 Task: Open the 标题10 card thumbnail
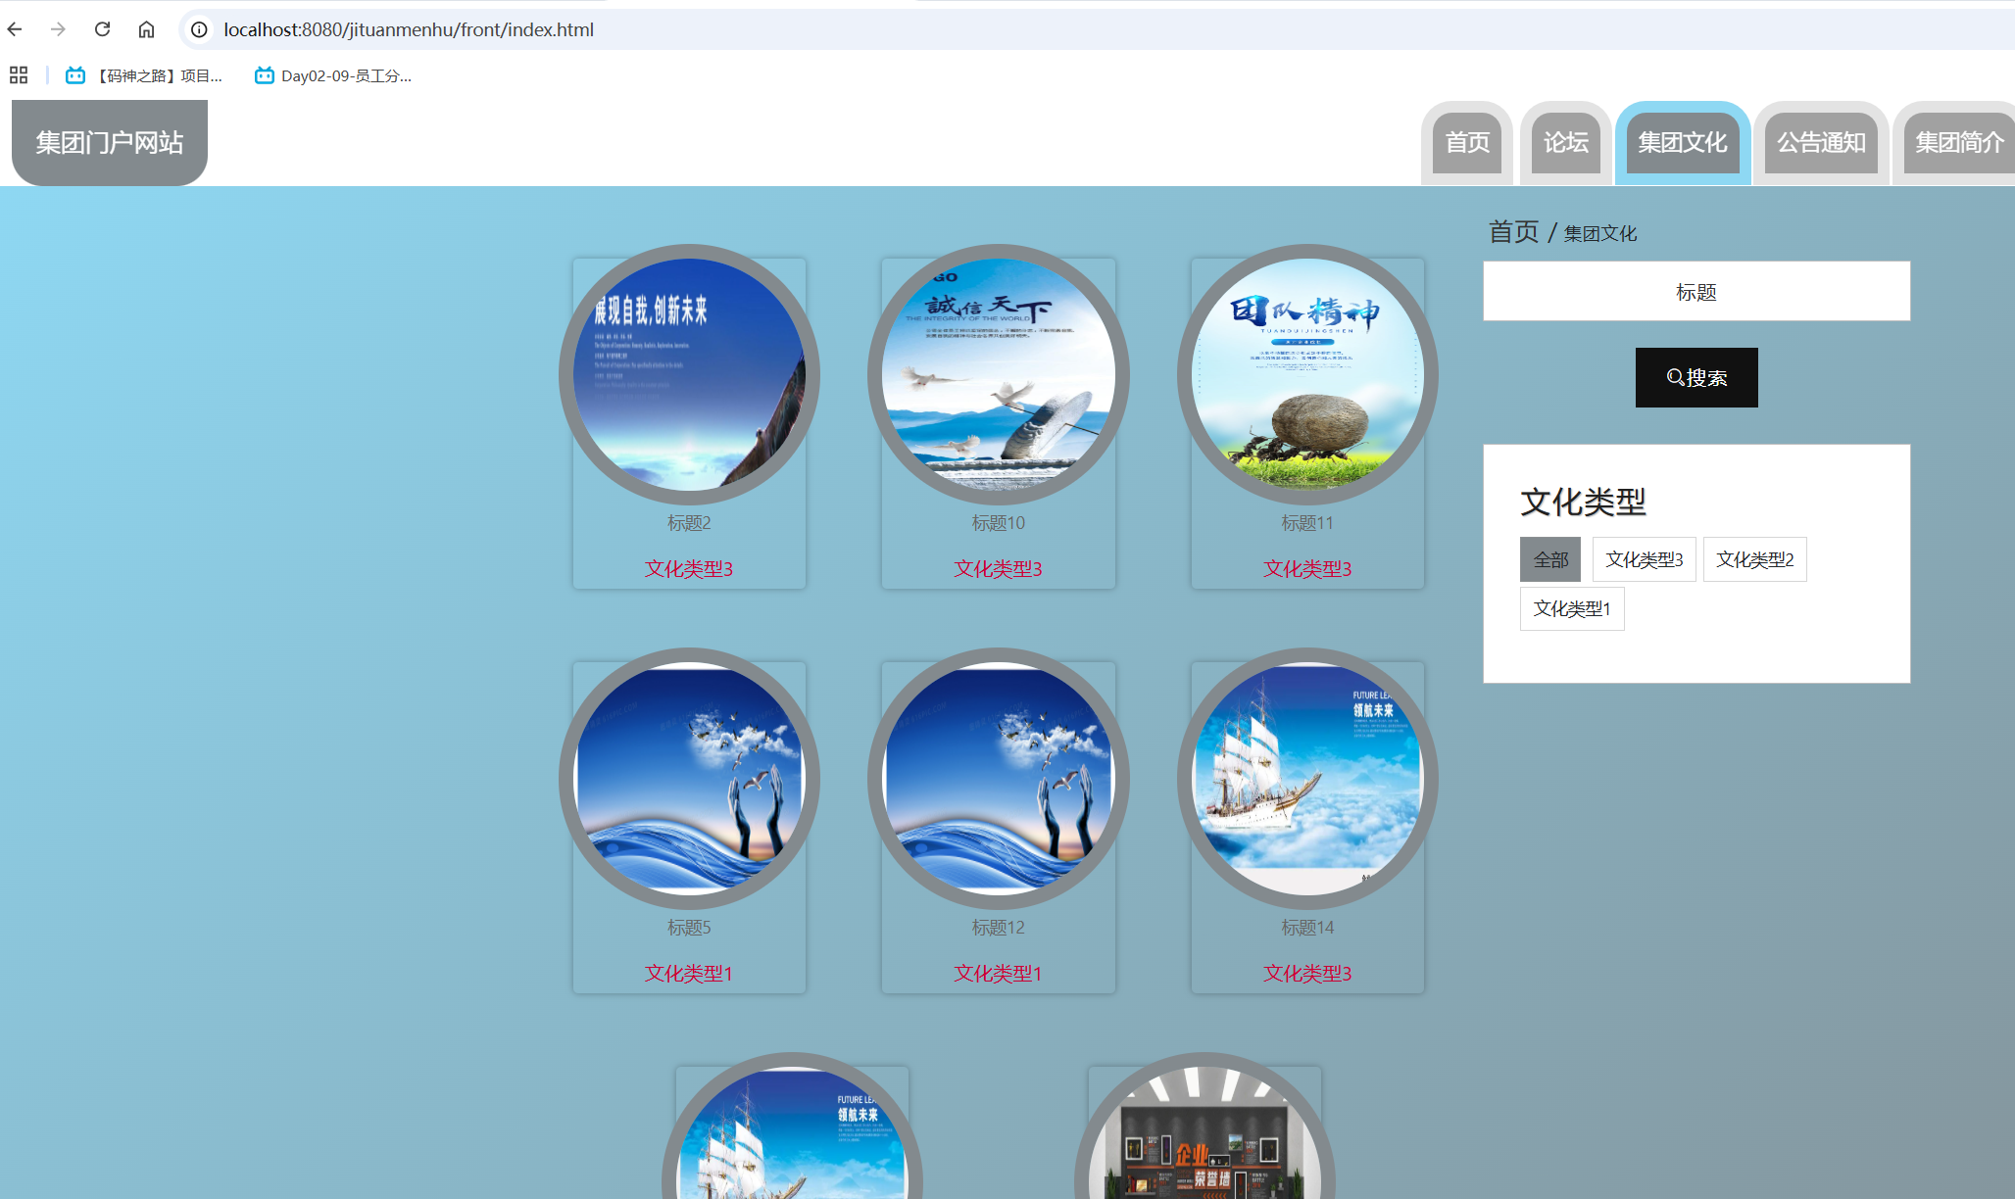998,374
